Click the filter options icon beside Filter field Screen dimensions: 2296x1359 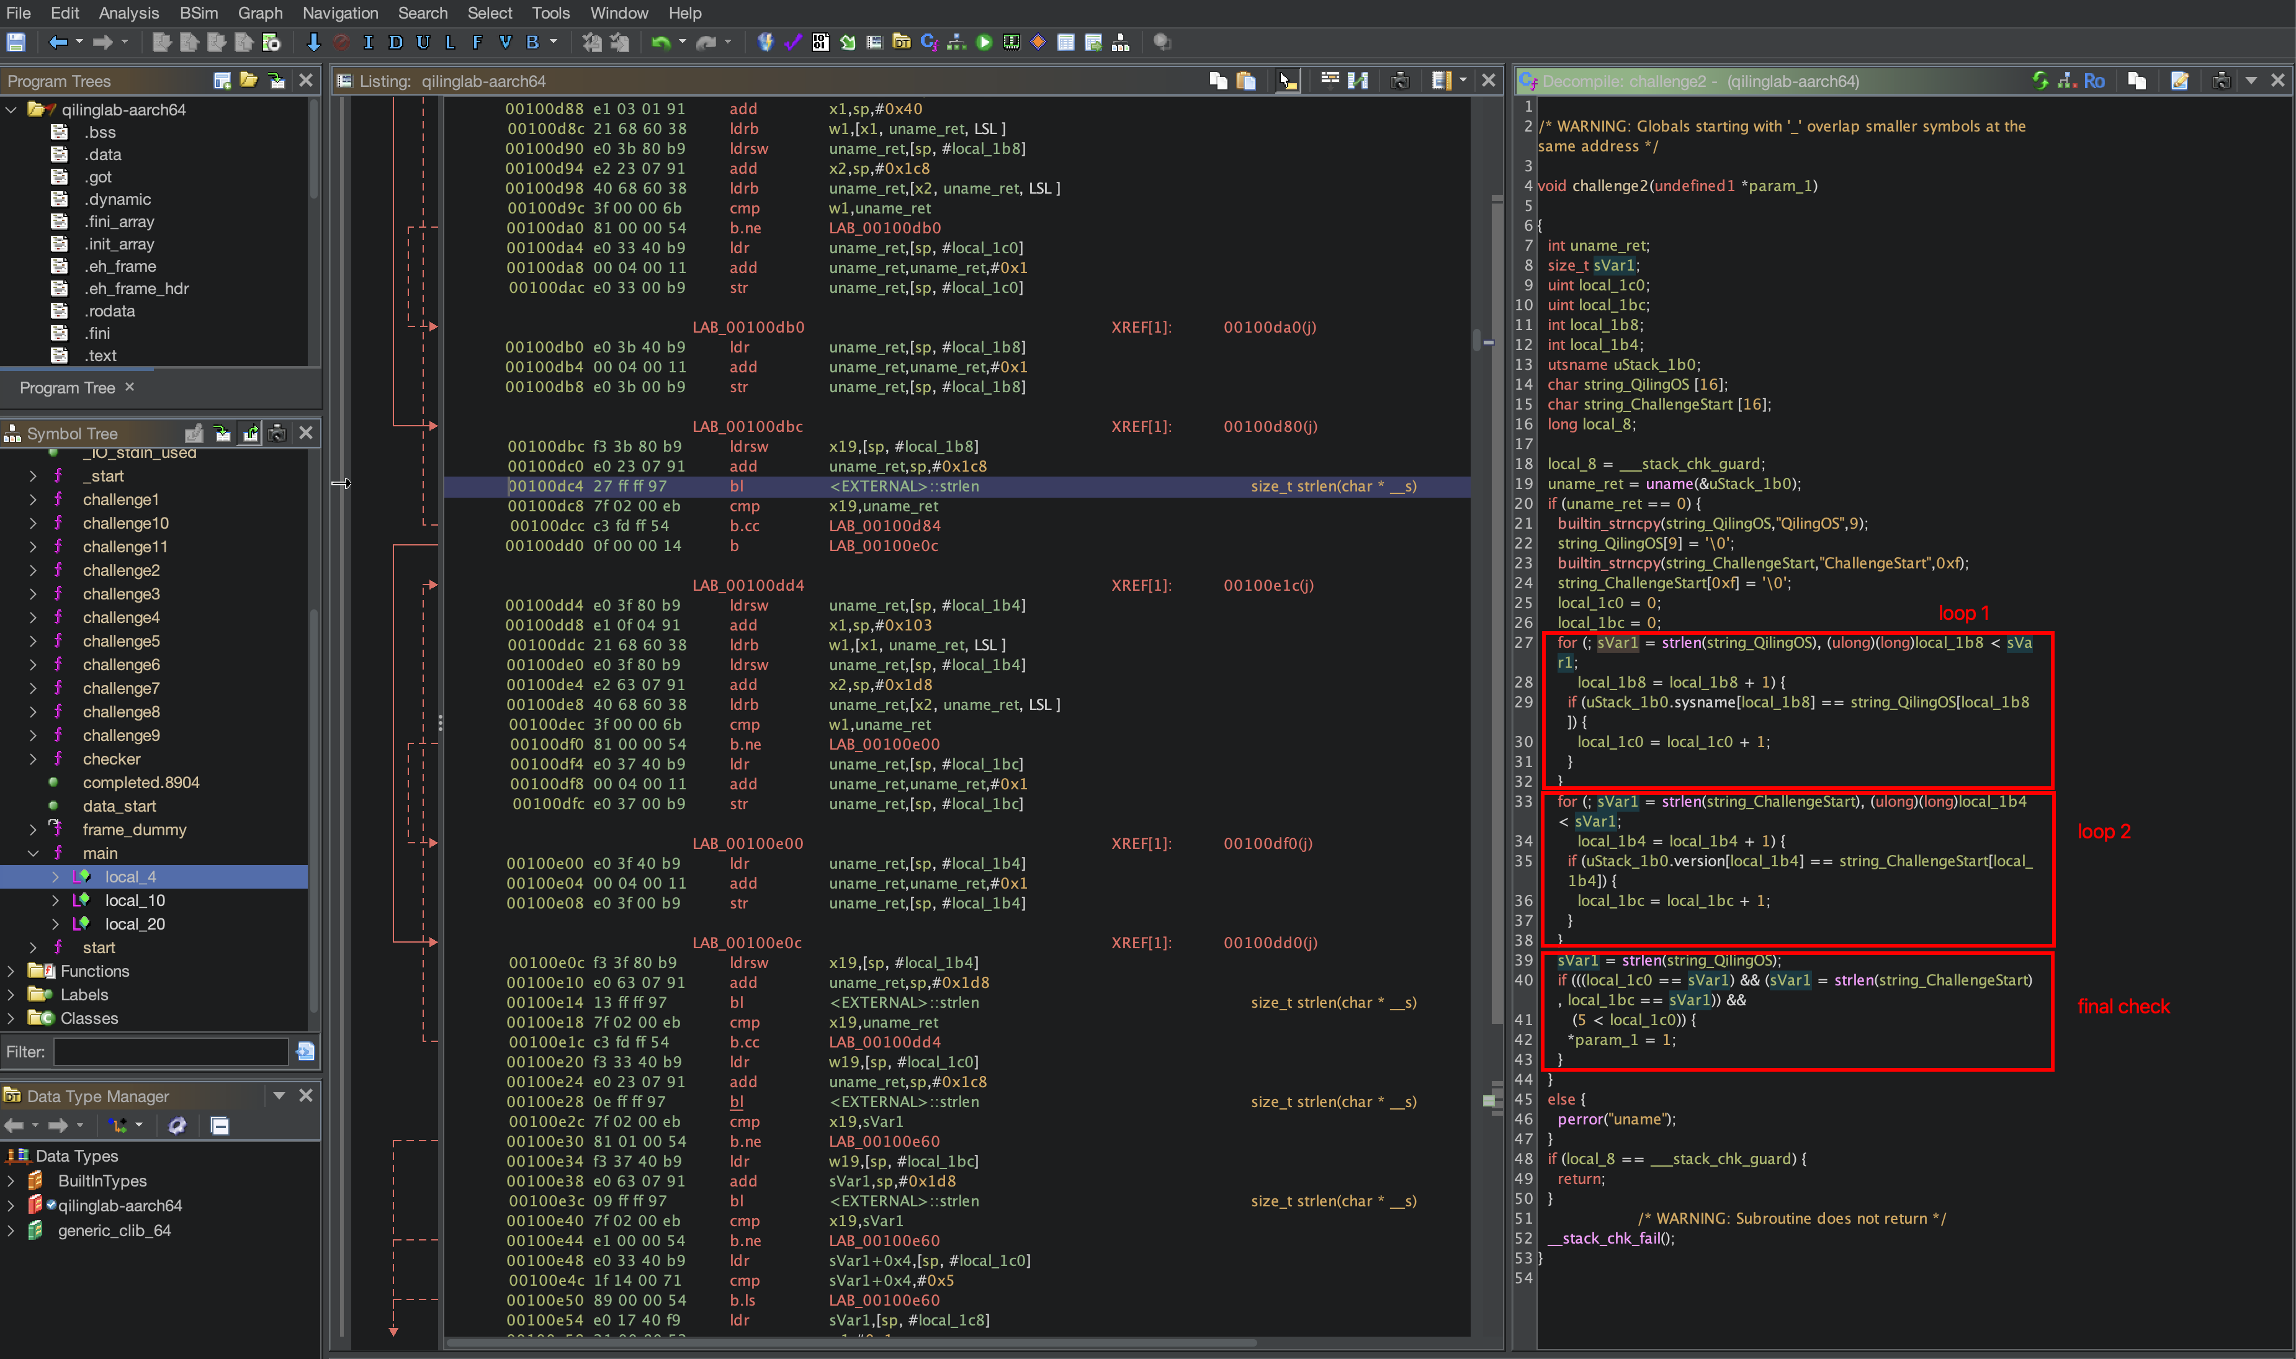click(x=306, y=1051)
